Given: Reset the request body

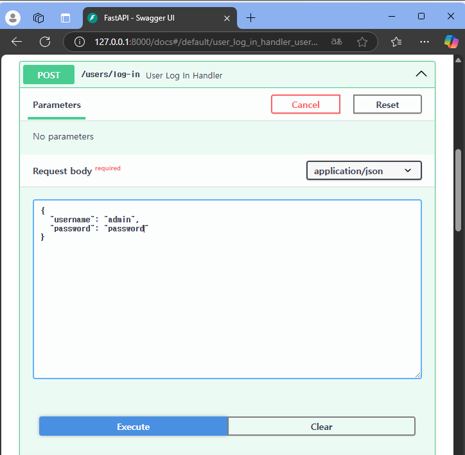Looking at the screenshot, I should point(387,105).
